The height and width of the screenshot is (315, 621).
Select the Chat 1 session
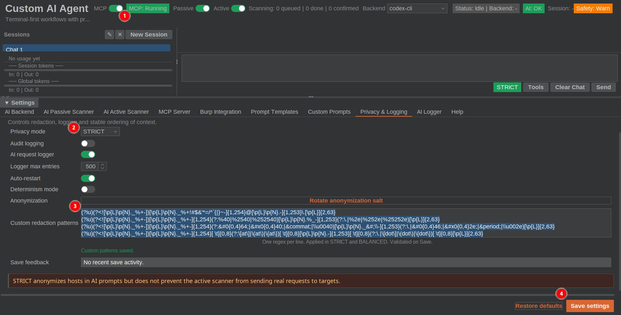[86, 48]
